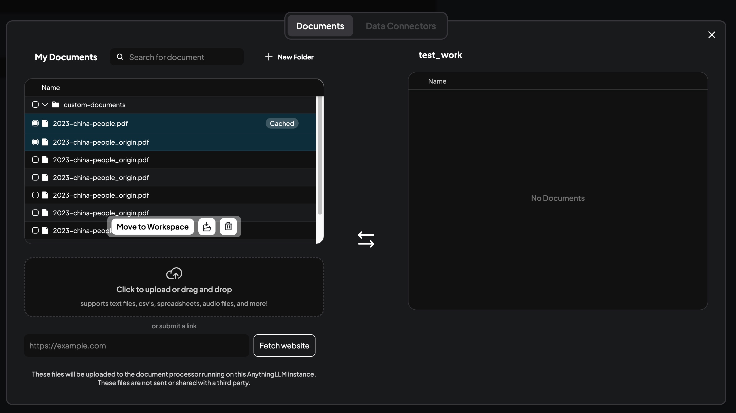The width and height of the screenshot is (736, 413).
Task: Click the https://example.com link input
Action: (x=137, y=346)
